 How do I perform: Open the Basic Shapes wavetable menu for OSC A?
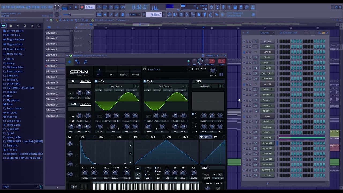(116, 86)
